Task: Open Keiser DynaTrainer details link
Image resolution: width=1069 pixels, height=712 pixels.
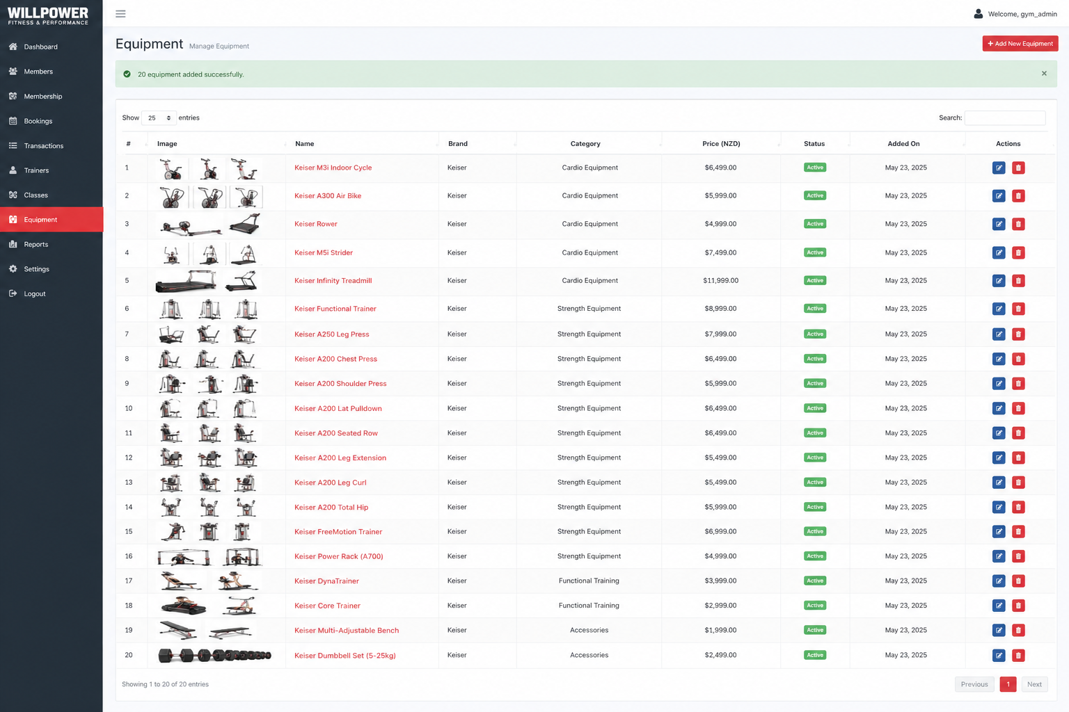Action: click(x=326, y=581)
